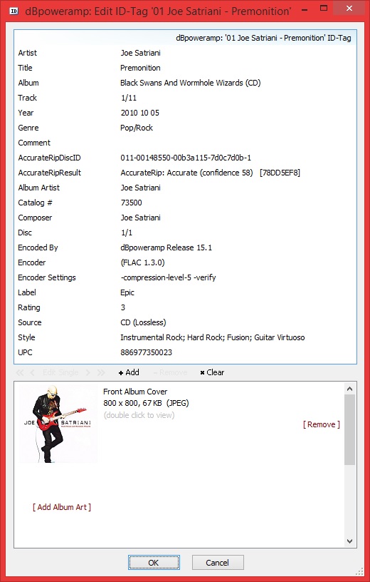Viewport: 370px width, 582px height.
Task: Select Encoded By value dBpoweramp Release 15.1
Action: point(166,247)
